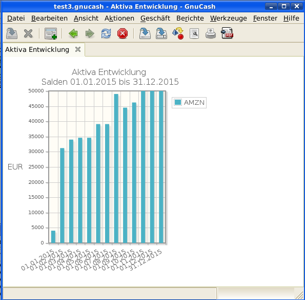Stop loading with the red stop icon
This screenshot has height=300, width=305.
pyautogui.click(x=123, y=33)
